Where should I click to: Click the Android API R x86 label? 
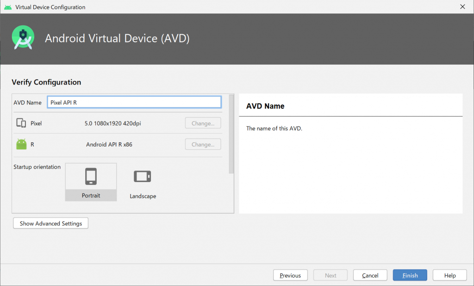coord(110,144)
